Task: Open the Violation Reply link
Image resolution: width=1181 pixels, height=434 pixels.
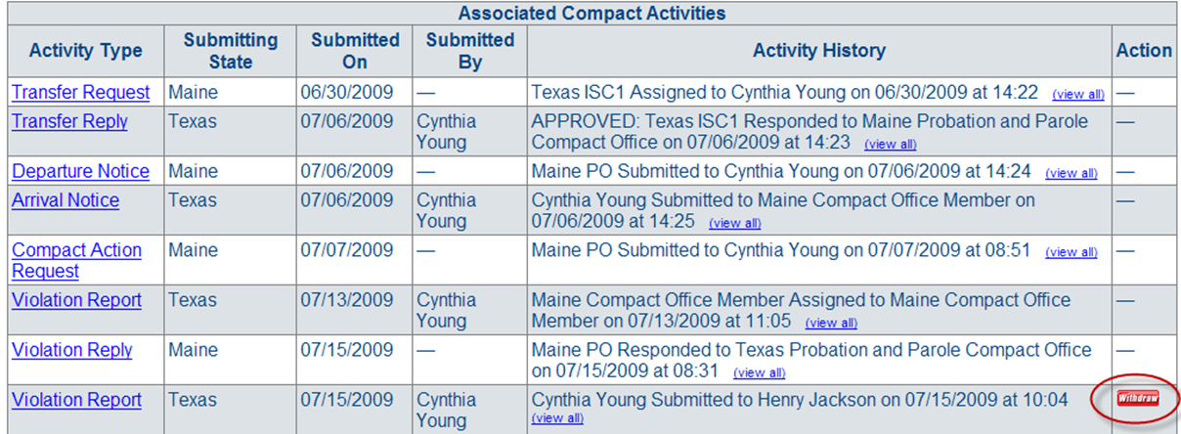Action: click(72, 351)
